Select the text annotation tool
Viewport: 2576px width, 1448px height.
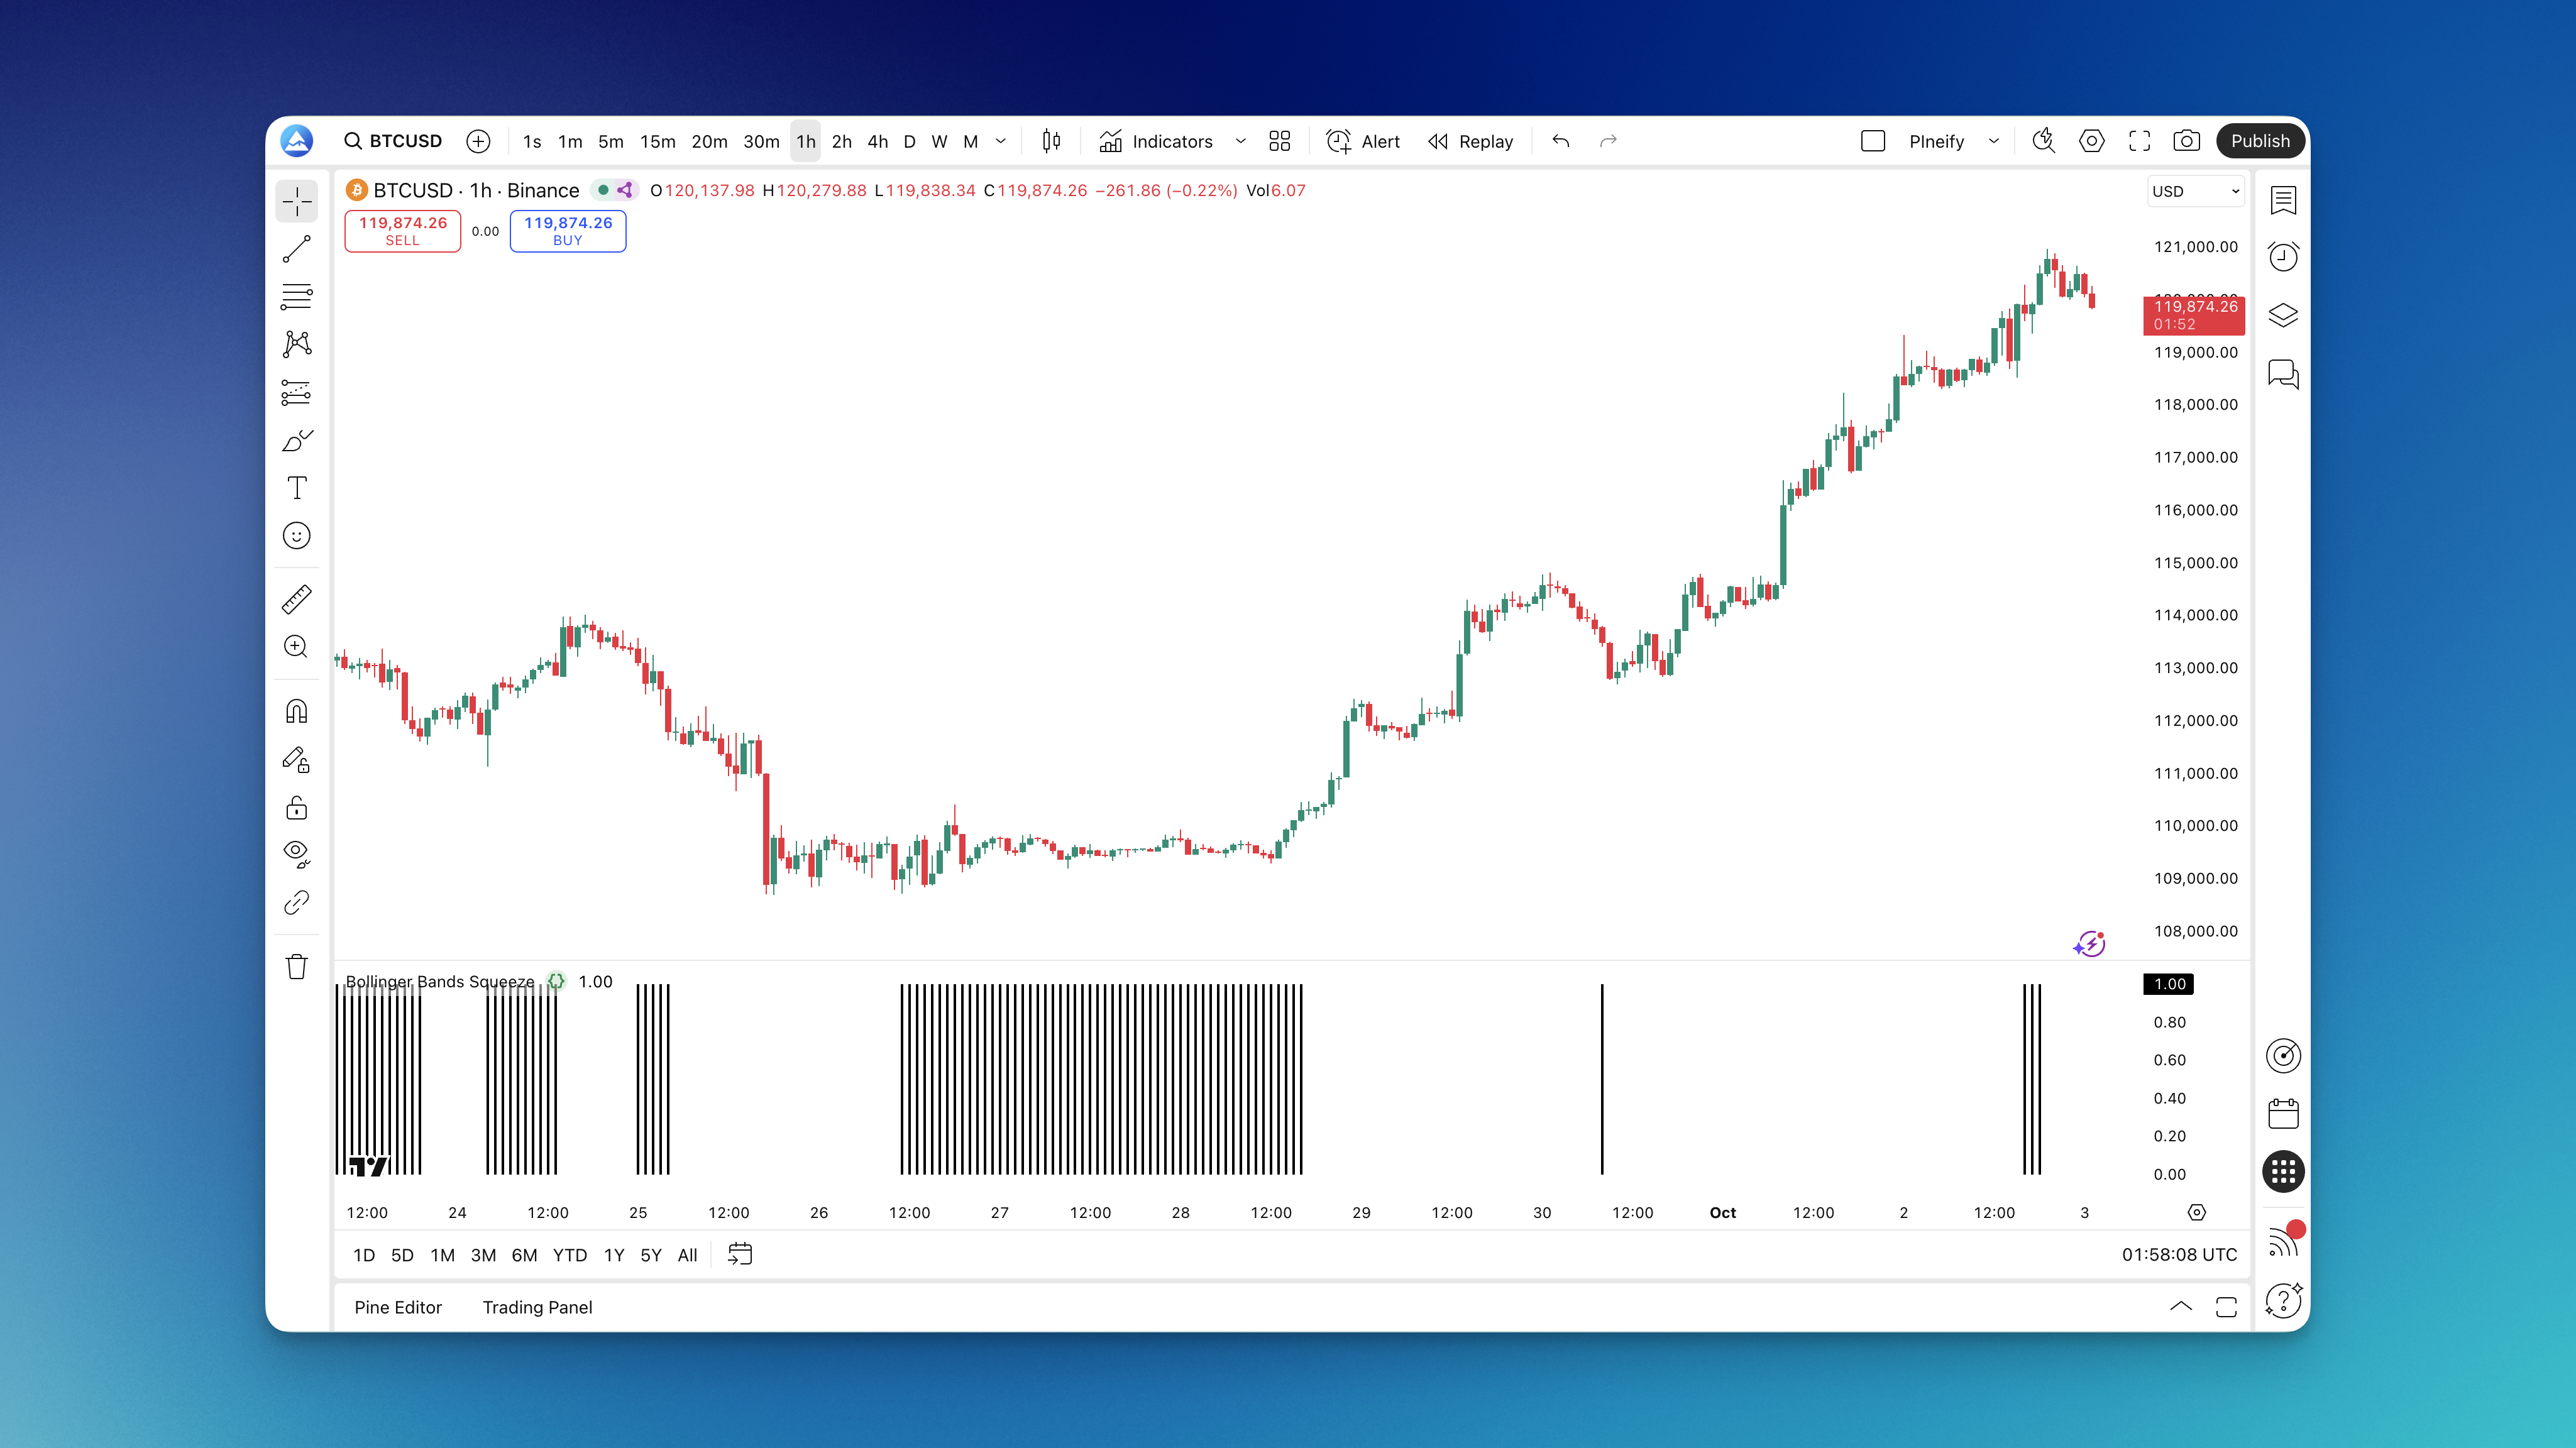tap(297, 488)
